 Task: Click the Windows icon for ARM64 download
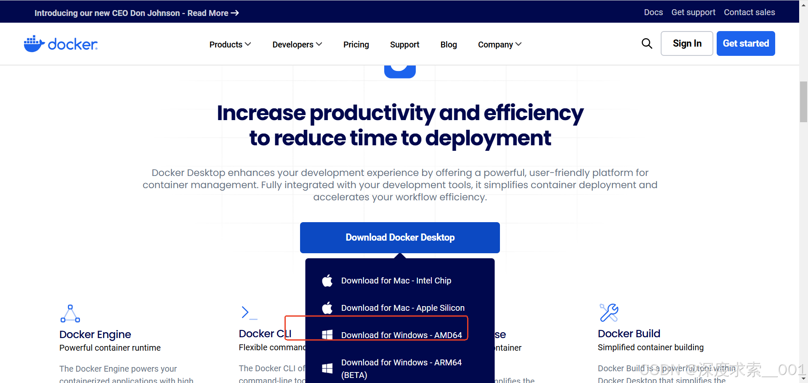pos(327,368)
